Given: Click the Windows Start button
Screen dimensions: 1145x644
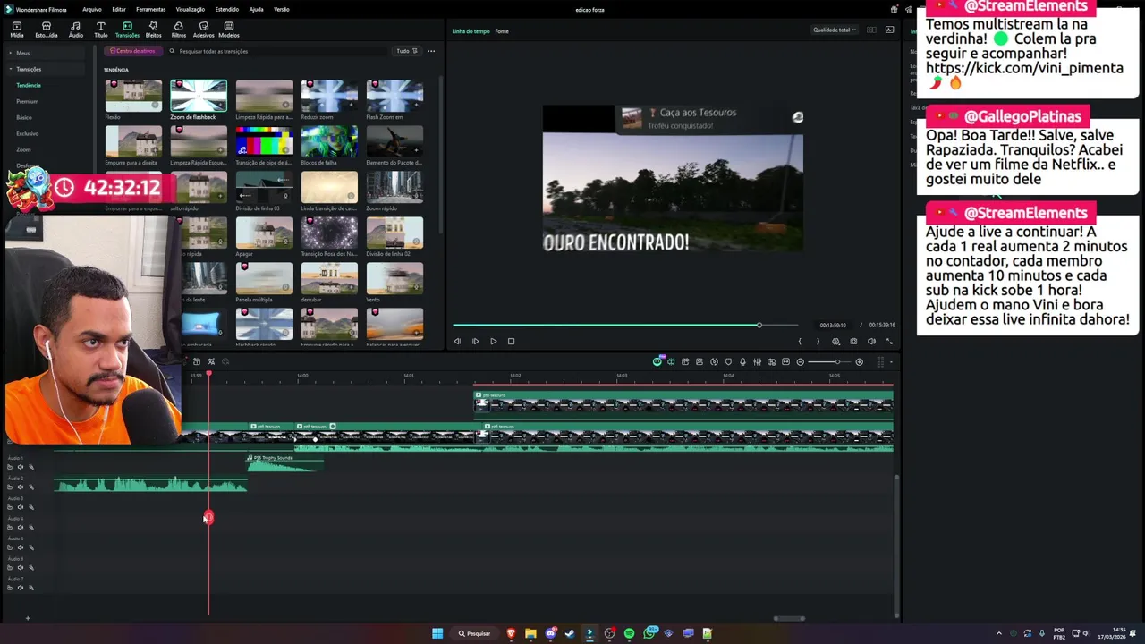Looking at the screenshot, I should (437, 633).
